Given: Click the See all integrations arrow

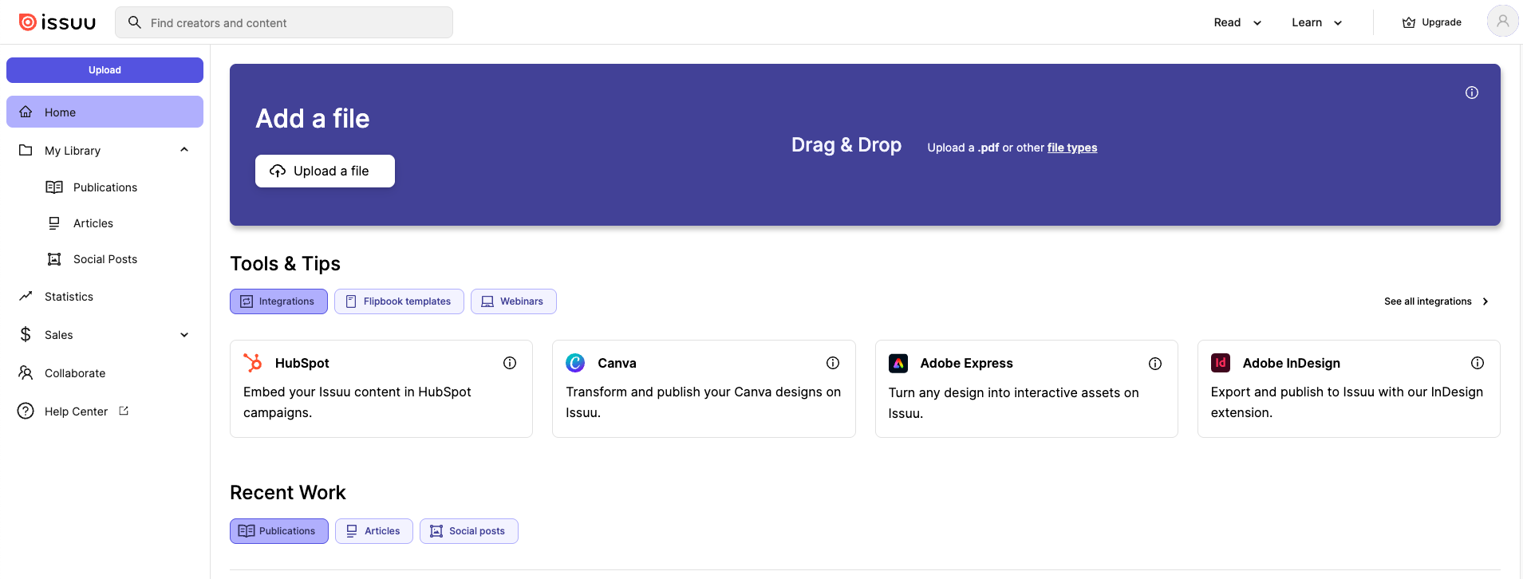Looking at the screenshot, I should [1486, 301].
